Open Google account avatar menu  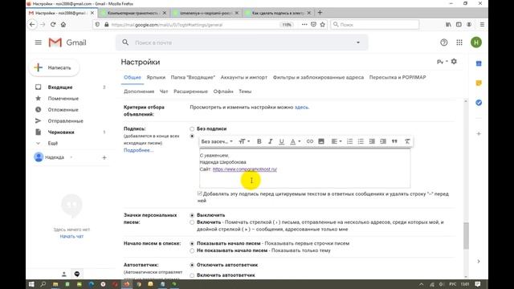[476, 43]
